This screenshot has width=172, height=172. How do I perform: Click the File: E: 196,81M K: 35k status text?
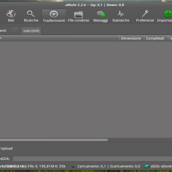(x=47, y=166)
